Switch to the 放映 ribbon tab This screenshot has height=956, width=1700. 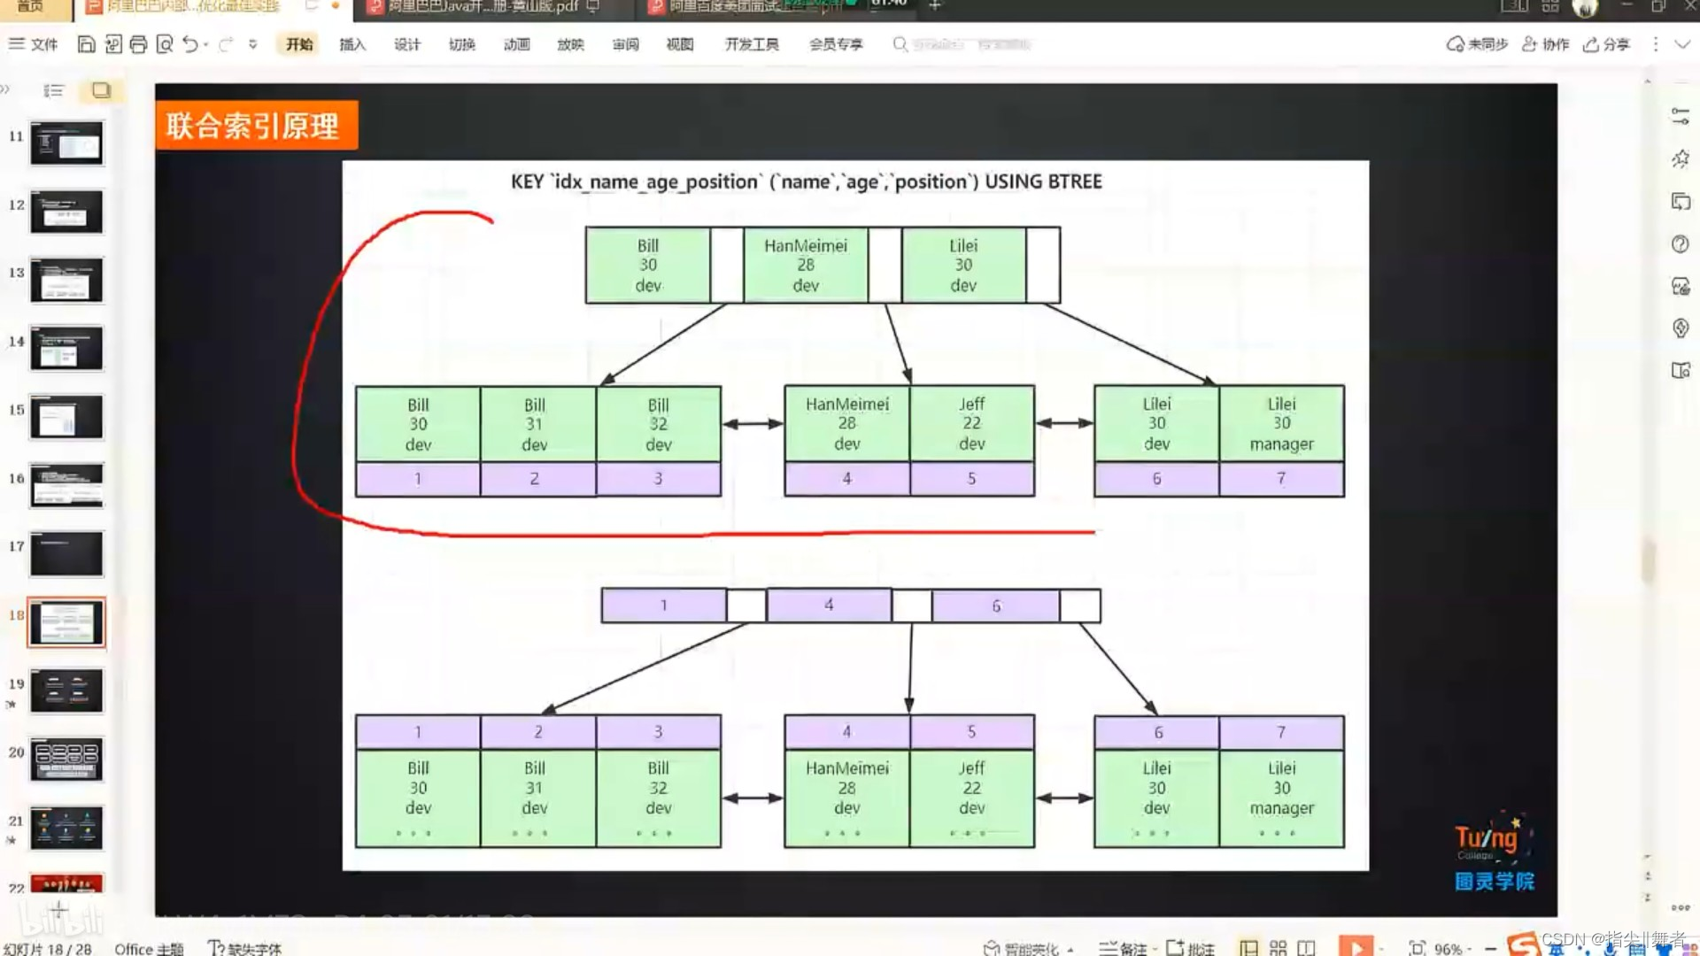[570, 44]
